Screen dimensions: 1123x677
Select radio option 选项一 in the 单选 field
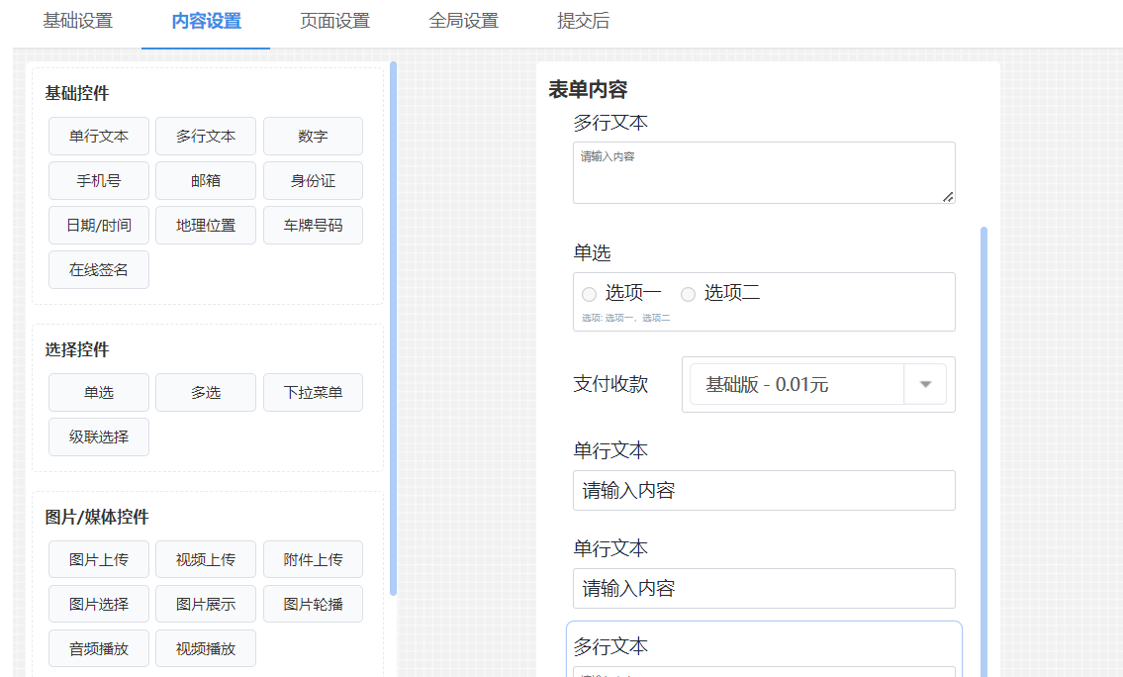pyautogui.click(x=589, y=293)
